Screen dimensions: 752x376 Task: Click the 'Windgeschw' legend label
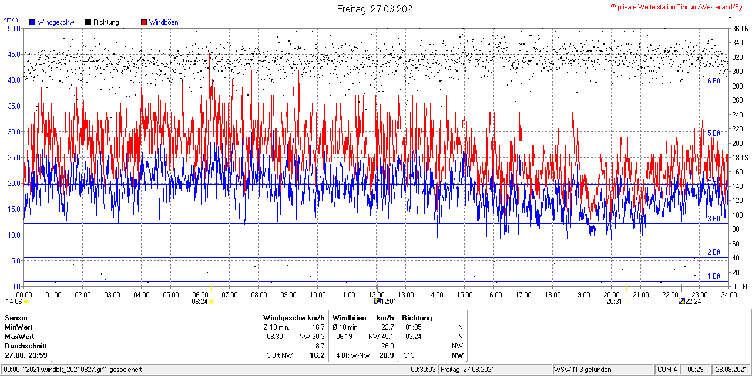click(56, 22)
